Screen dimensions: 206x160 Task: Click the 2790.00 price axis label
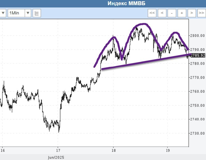(198, 50)
